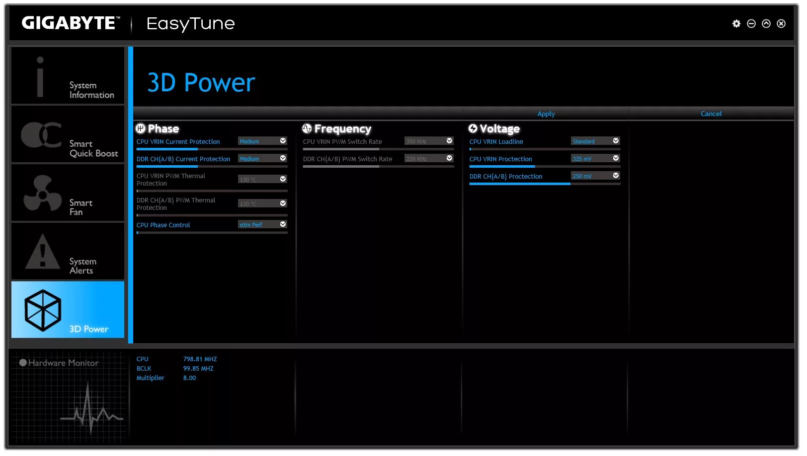
Task: Click the Frequency section icon
Action: tap(307, 129)
